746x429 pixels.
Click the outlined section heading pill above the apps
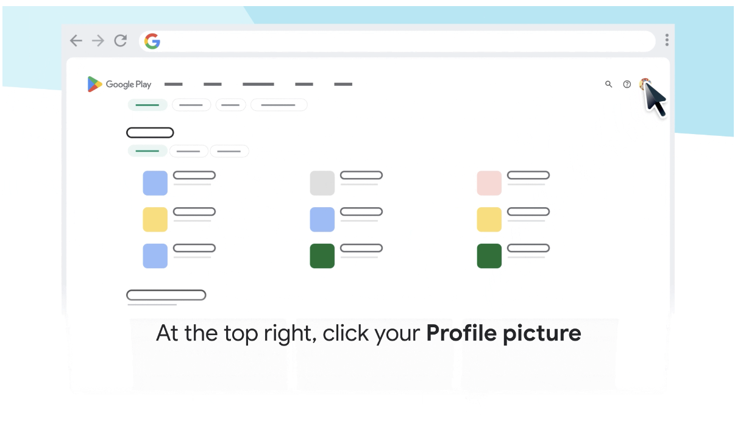coord(150,132)
